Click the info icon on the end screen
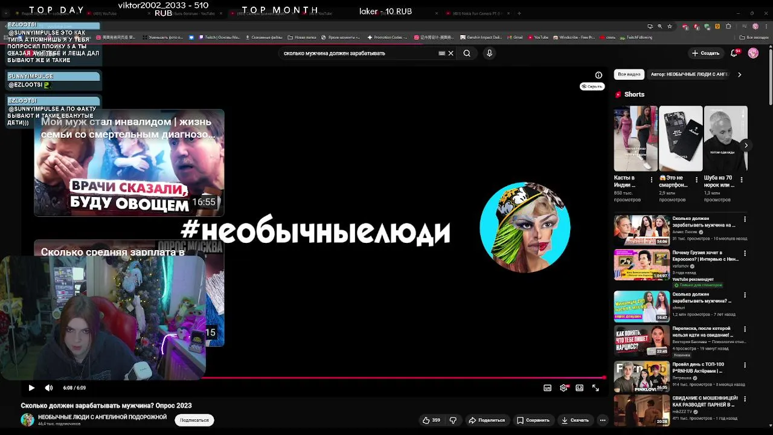The image size is (773, 435). (x=598, y=75)
